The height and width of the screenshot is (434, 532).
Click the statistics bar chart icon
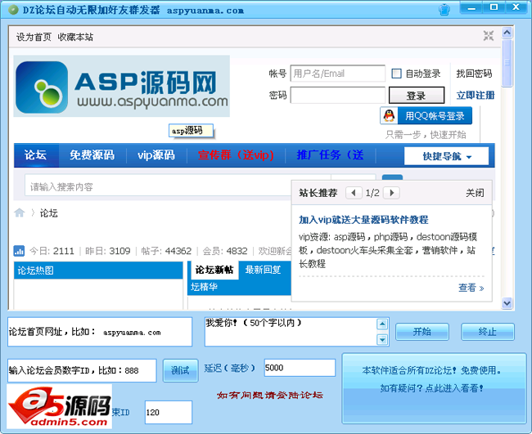pyautogui.click(x=19, y=251)
